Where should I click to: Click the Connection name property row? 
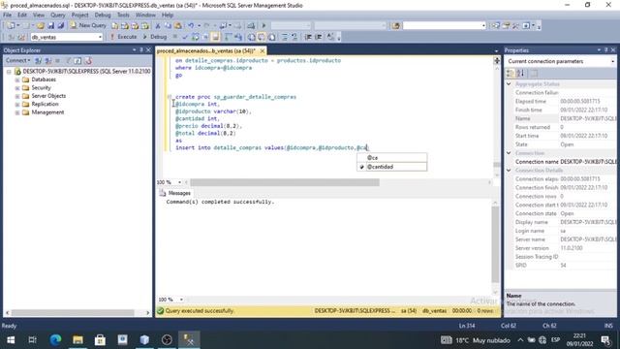tap(565, 162)
